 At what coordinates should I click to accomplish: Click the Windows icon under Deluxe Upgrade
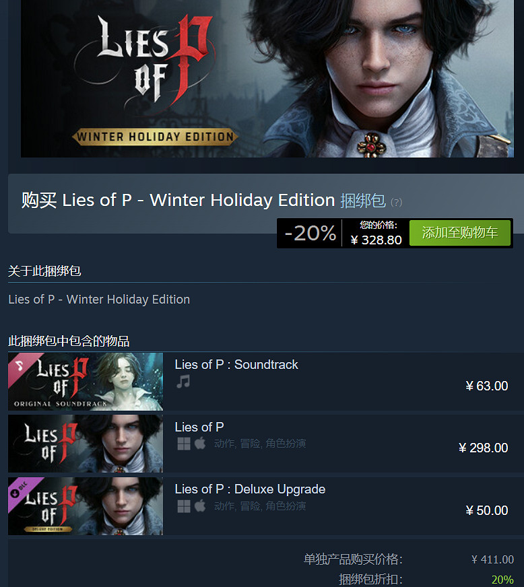point(184,506)
